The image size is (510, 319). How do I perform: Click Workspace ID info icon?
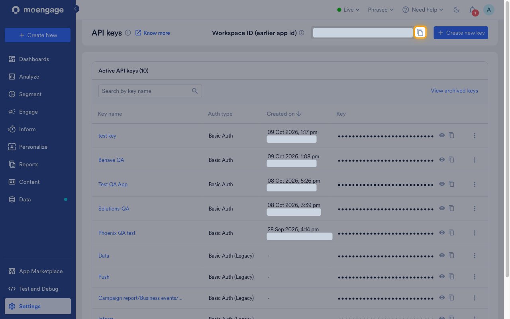302,33
